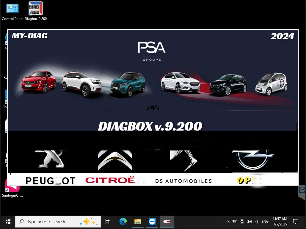Image resolution: width=306 pixels, height=229 pixels.
Task: Click the PSA Groupe logo
Action: (x=152, y=51)
